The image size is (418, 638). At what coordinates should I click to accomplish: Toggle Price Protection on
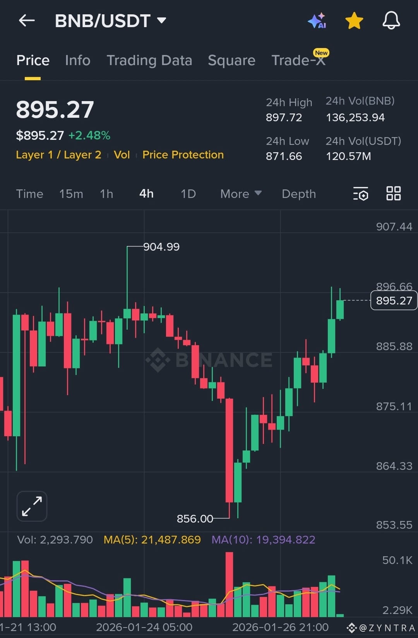pos(183,155)
